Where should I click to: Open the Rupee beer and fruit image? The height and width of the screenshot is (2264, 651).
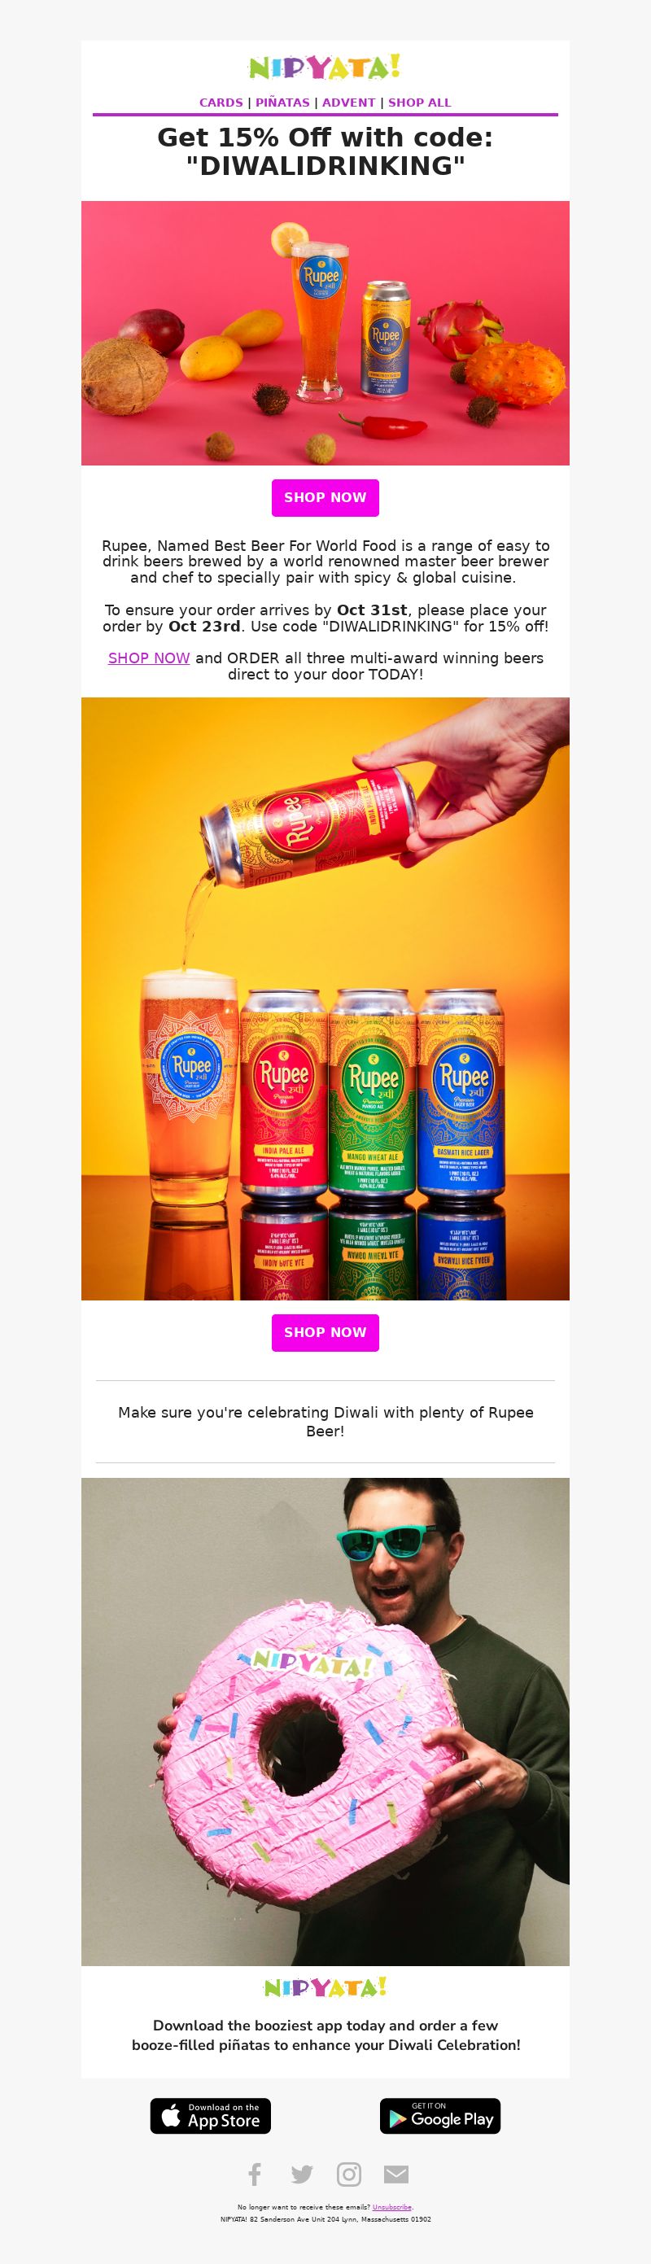coord(325,333)
